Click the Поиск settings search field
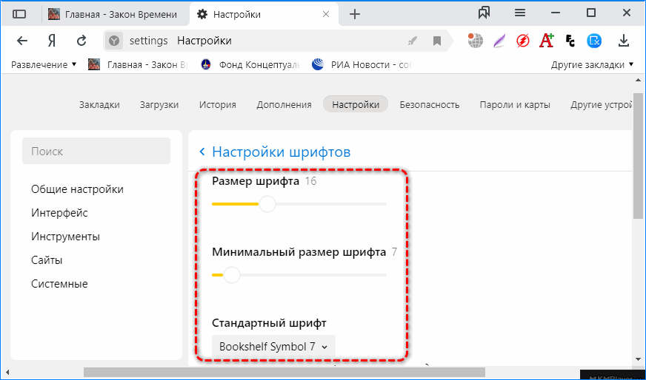The height and width of the screenshot is (380, 646). 96,151
